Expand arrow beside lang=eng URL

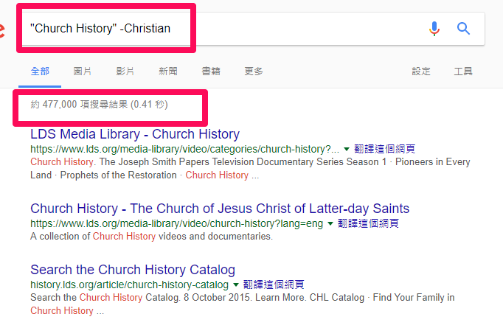coord(330,223)
